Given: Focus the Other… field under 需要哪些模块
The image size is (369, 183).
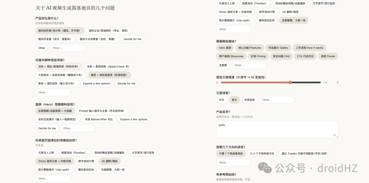Looking at the screenshot, I should pos(249,65).
